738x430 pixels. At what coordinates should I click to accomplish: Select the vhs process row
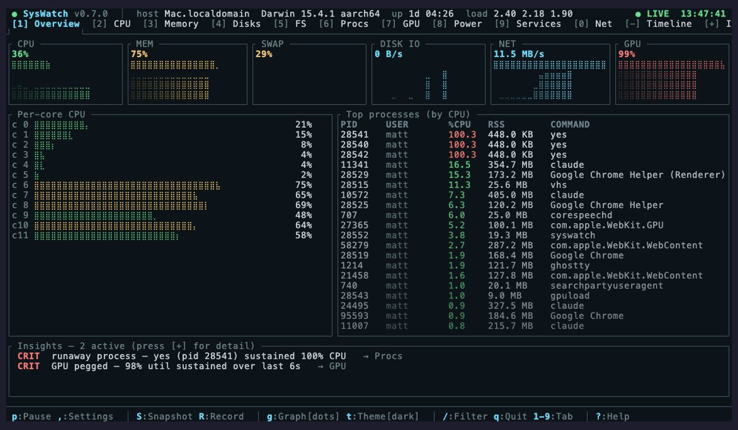click(x=533, y=185)
